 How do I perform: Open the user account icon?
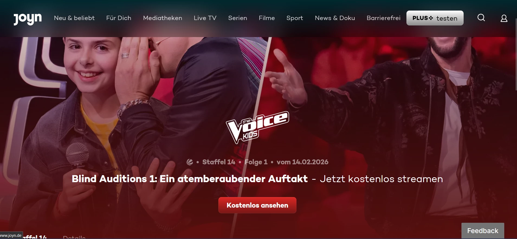pos(504,18)
